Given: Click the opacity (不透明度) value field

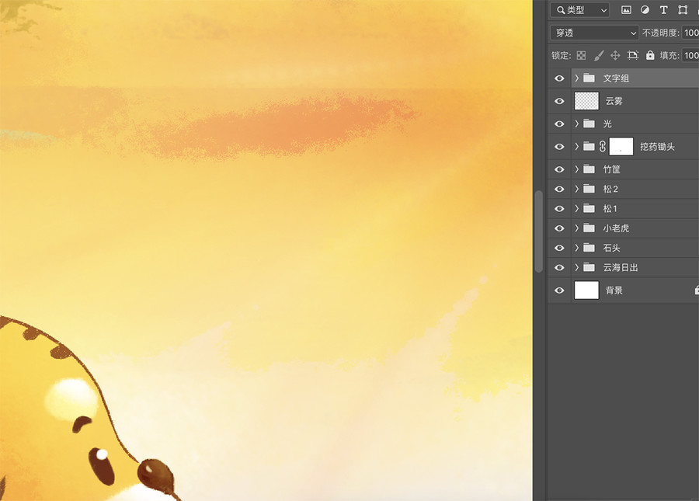Looking at the screenshot, I should (x=690, y=33).
